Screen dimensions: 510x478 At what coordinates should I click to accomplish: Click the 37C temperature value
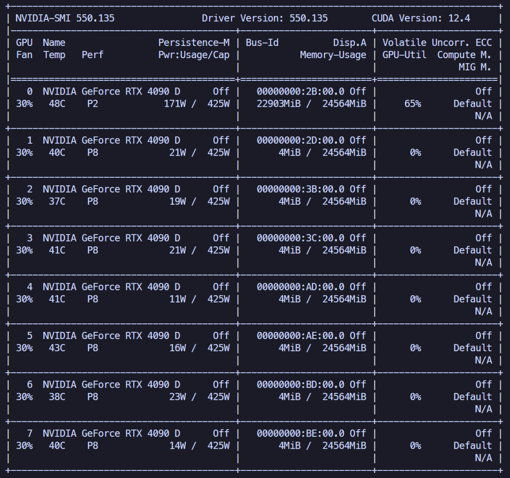57,201
